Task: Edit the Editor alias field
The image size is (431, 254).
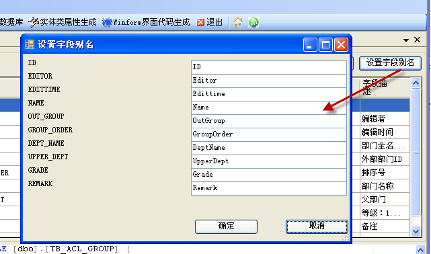Action: (x=269, y=81)
